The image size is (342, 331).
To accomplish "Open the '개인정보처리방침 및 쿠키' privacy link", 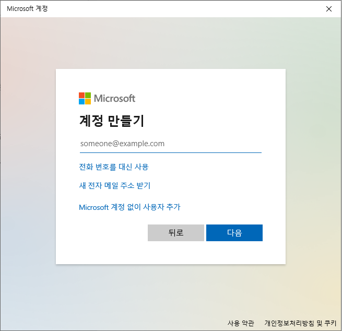I will 301,323.
